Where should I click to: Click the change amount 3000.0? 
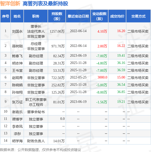[x=102, y=77]
